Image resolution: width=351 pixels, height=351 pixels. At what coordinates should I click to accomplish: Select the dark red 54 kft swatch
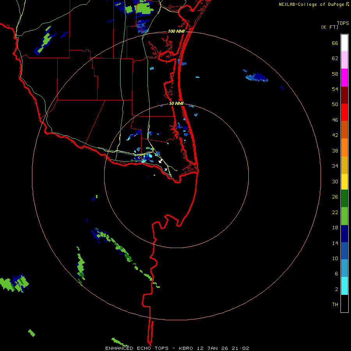click(x=344, y=95)
